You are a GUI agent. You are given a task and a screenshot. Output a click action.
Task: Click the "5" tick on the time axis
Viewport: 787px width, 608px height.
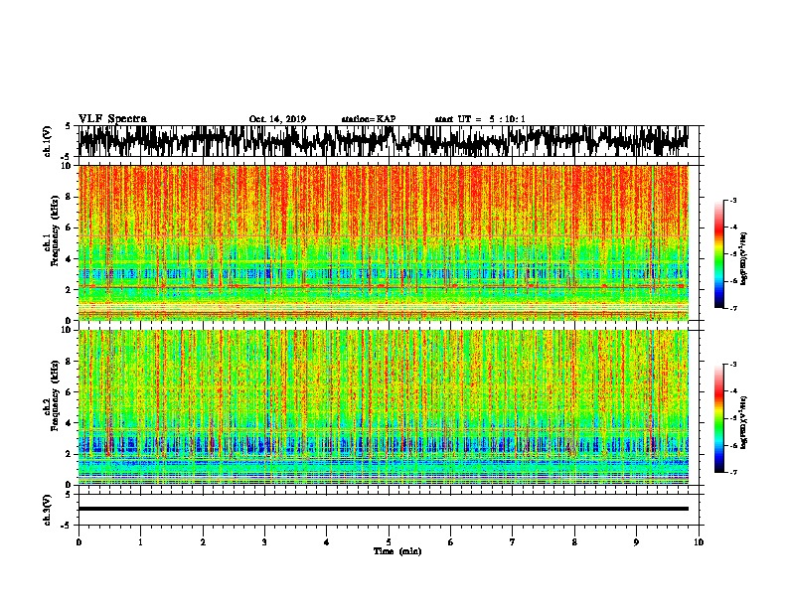click(389, 542)
